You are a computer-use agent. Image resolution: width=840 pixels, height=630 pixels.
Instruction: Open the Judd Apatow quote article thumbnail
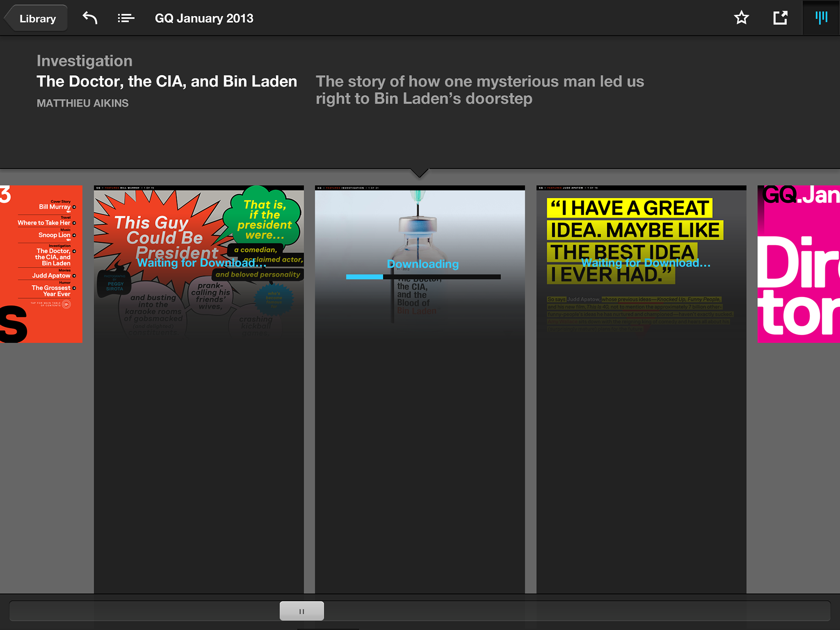(641, 389)
